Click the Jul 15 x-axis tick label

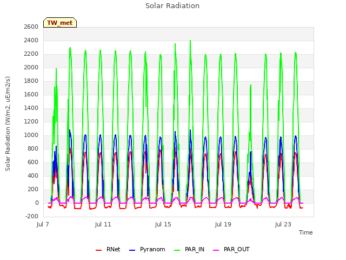163,224
